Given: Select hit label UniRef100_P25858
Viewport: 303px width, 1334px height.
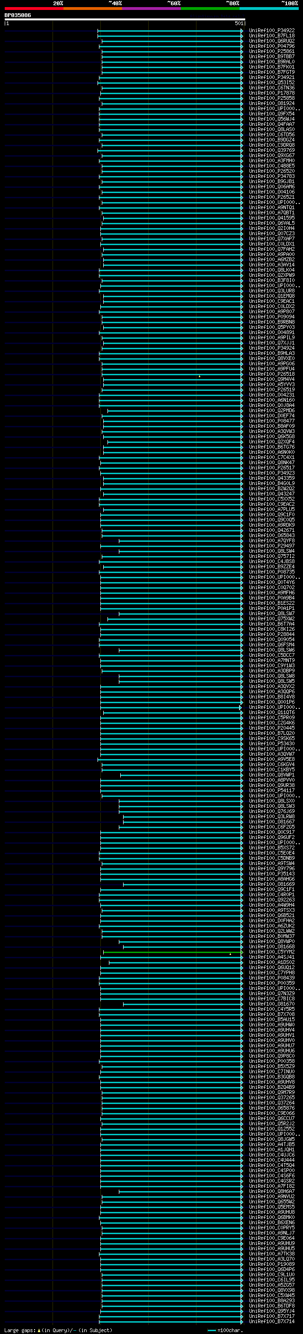Looking at the screenshot, I should click(x=272, y=98).
